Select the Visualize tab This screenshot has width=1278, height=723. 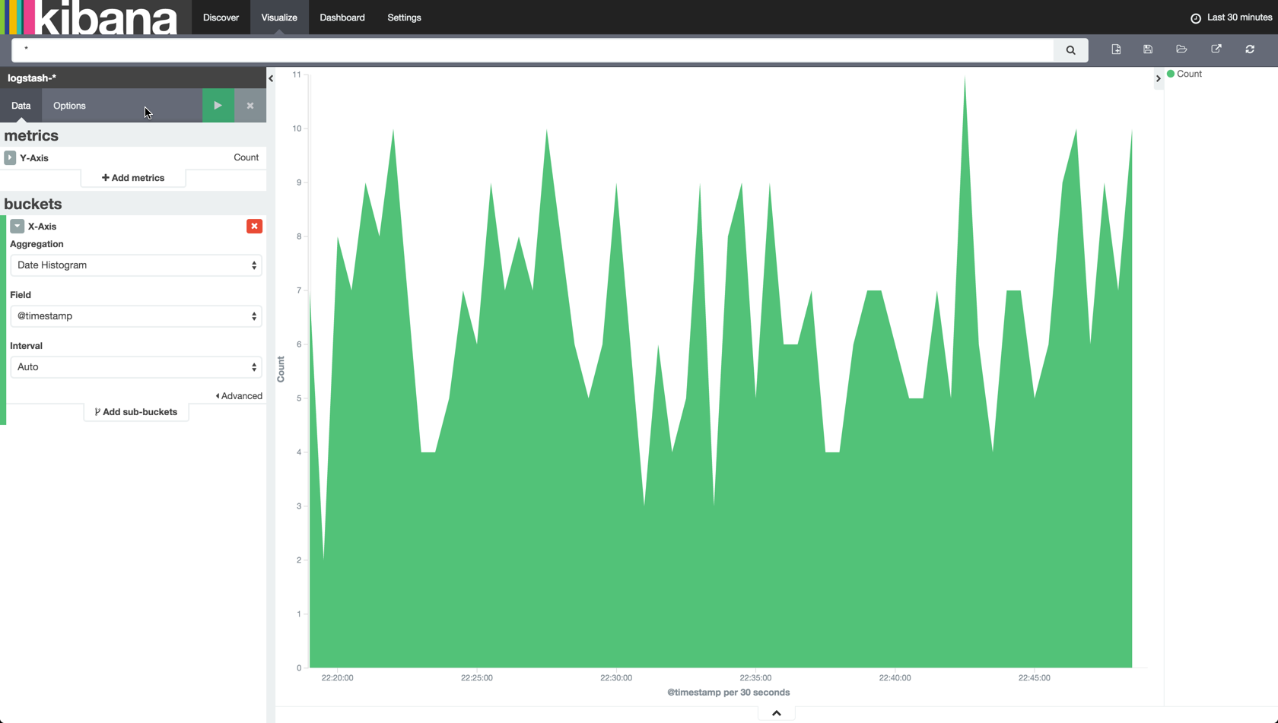tap(279, 17)
